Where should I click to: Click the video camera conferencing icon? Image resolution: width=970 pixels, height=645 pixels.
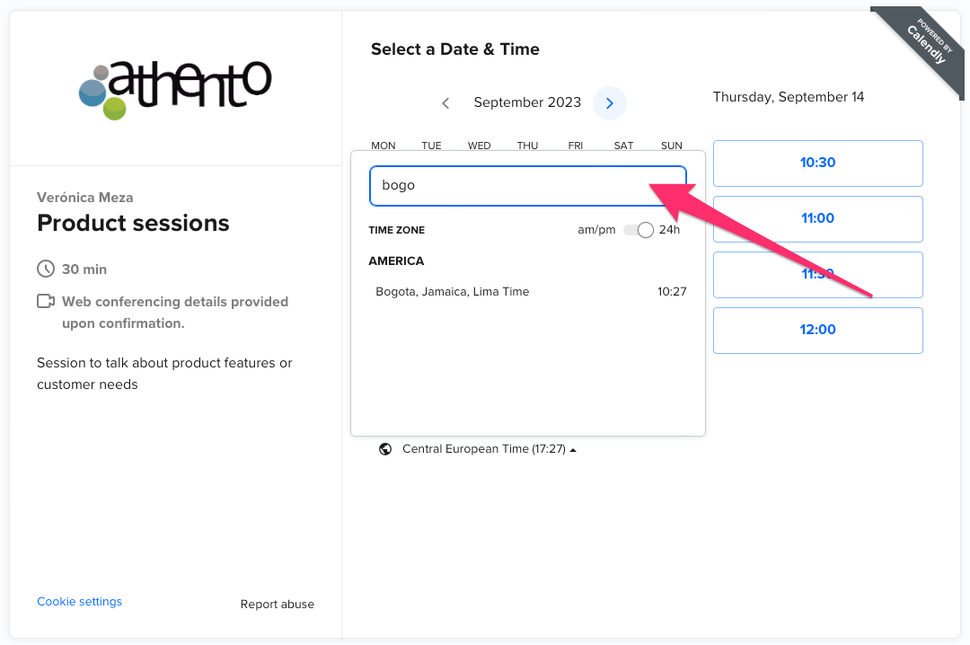[x=46, y=301]
